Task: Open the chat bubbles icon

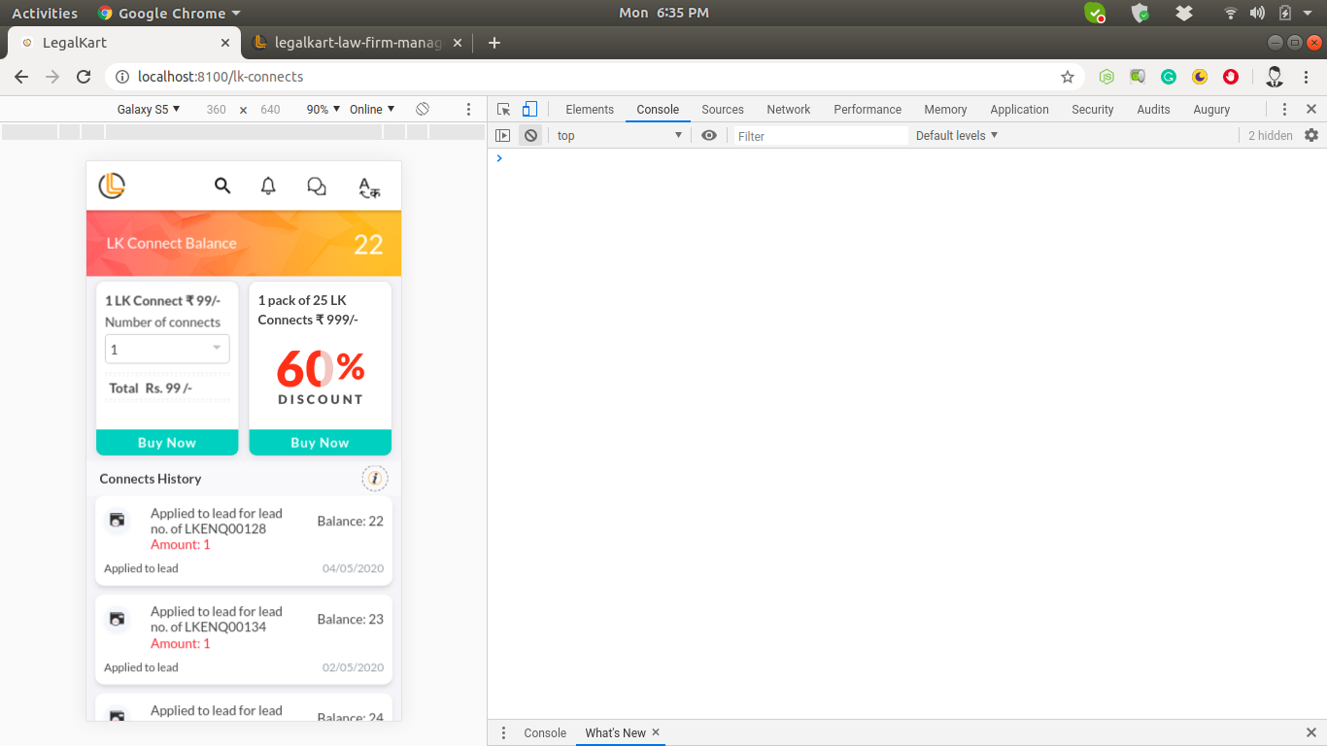Action: coord(317,186)
